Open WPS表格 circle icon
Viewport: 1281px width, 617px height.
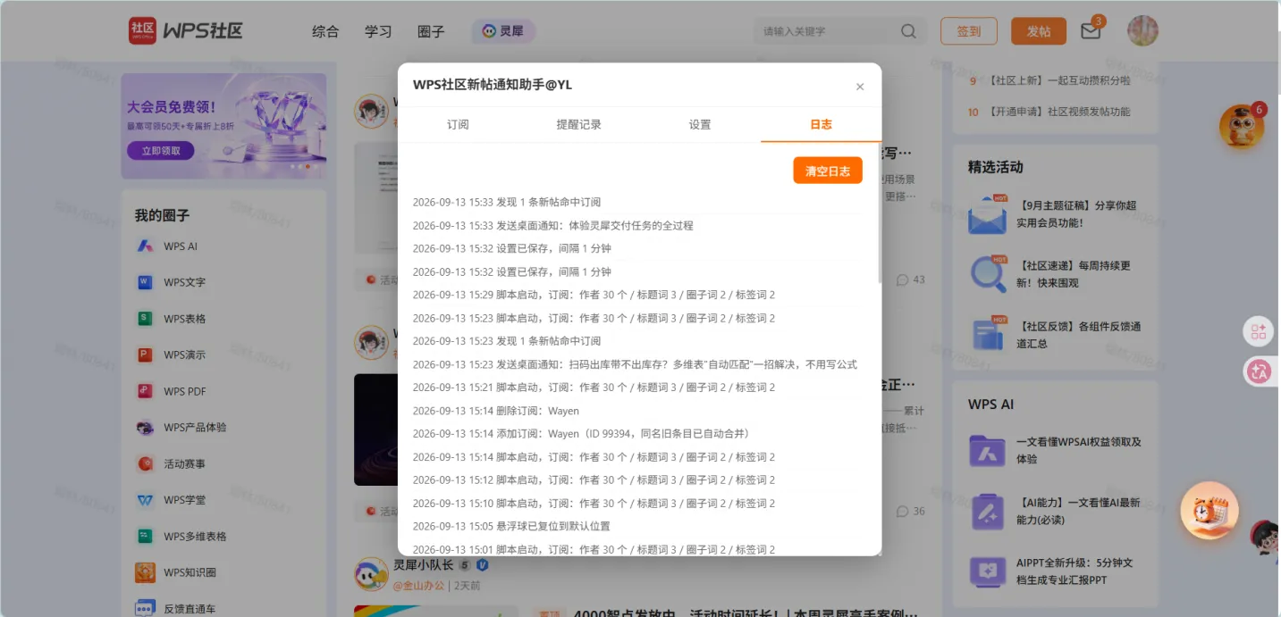145,319
